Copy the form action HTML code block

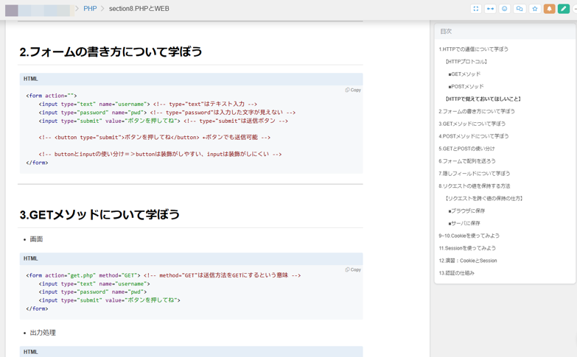click(x=353, y=90)
